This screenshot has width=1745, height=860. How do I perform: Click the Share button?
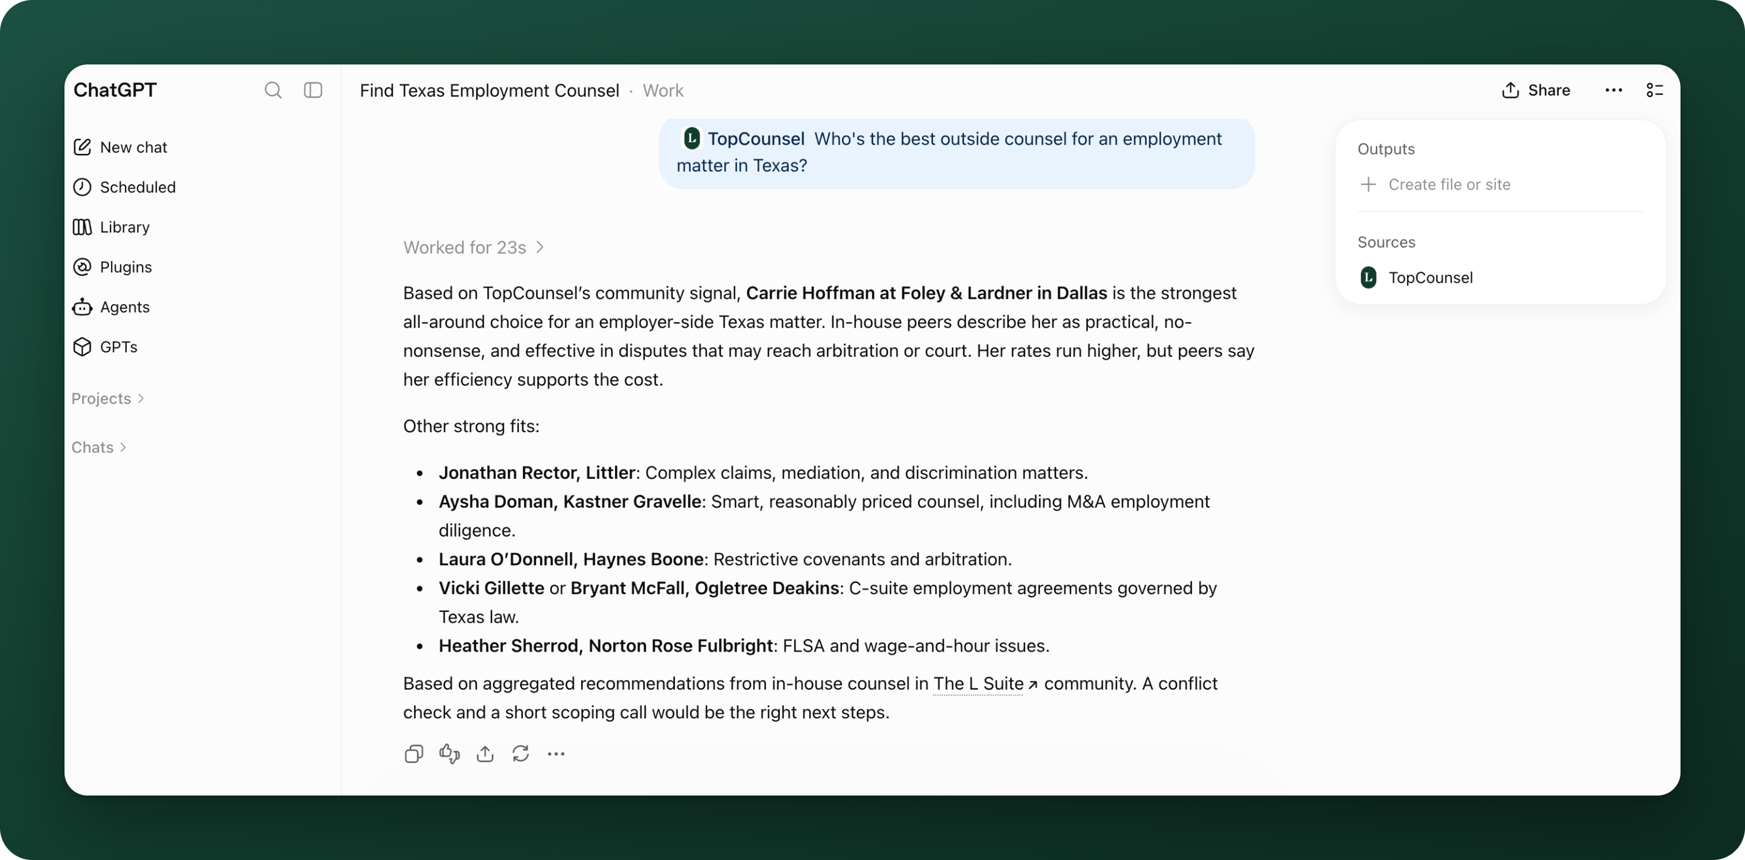pos(1536,90)
